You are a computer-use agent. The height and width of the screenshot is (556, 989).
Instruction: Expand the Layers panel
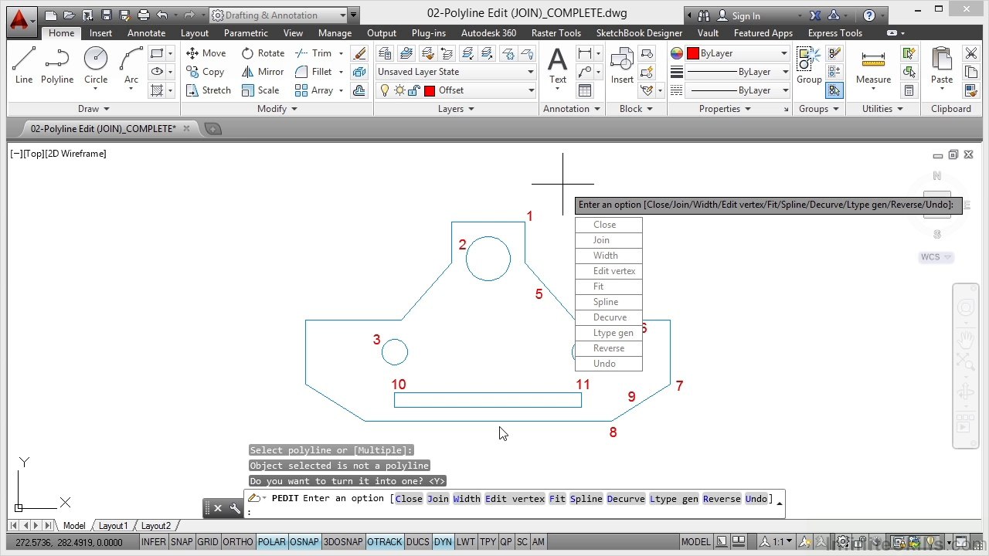coord(456,109)
